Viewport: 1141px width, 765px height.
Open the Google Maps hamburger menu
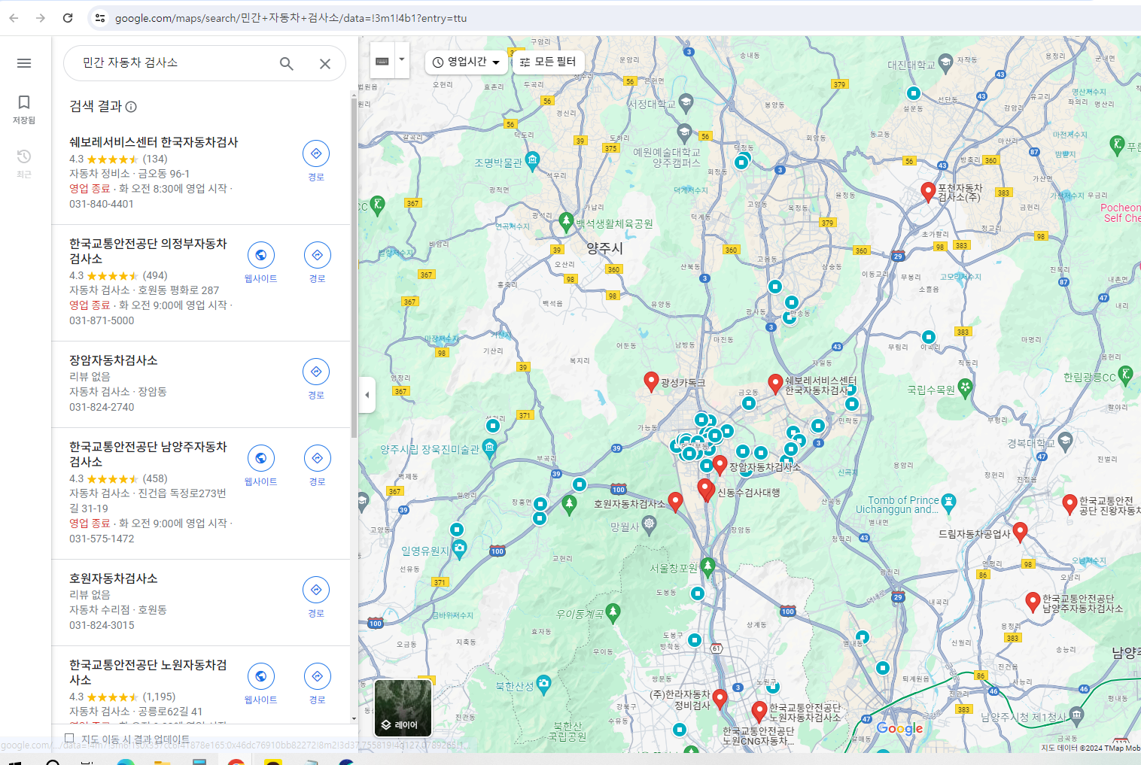24,63
